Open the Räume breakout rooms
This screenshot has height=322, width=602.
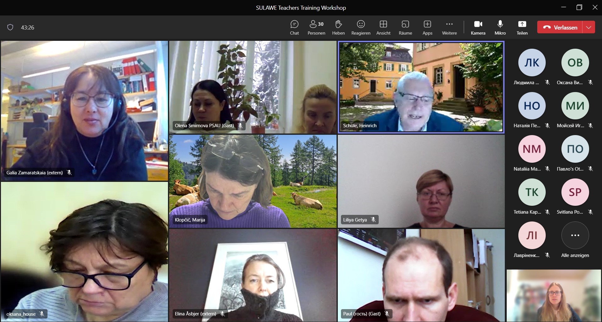point(405,28)
